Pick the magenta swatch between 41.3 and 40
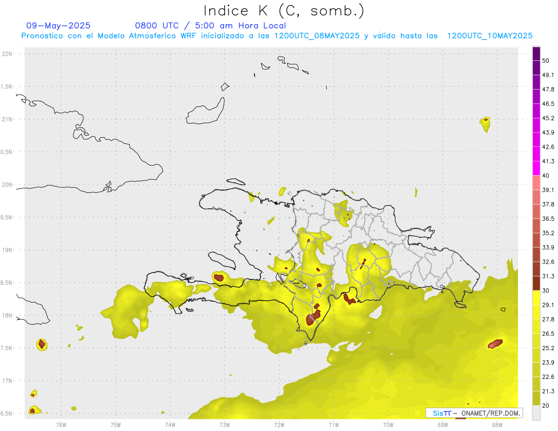Viewport: 558px width, 431px height. (x=536, y=168)
